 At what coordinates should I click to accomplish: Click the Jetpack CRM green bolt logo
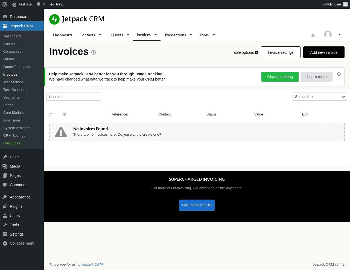pyautogui.click(x=54, y=19)
